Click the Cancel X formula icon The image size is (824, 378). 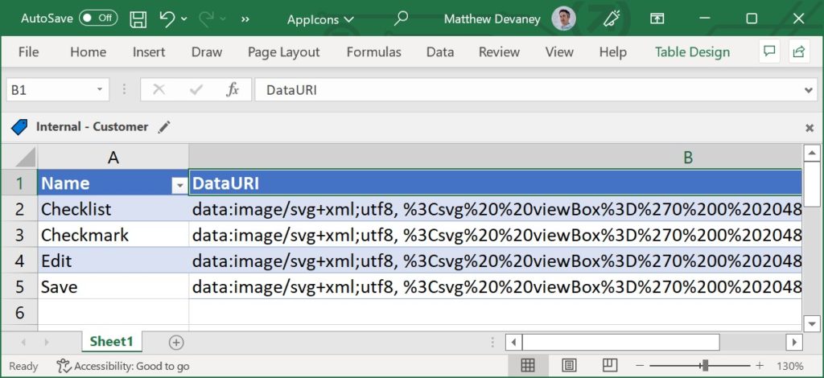[x=159, y=90]
